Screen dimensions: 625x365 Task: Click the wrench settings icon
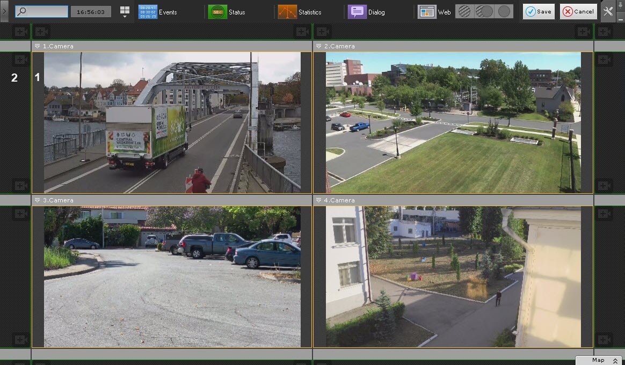(x=608, y=11)
